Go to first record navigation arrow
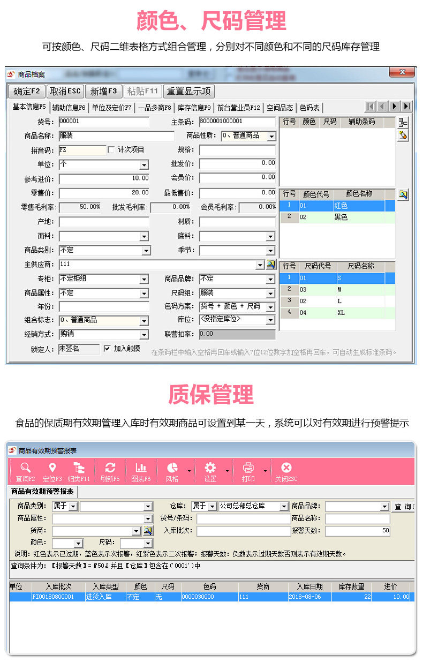 coord(370,106)
